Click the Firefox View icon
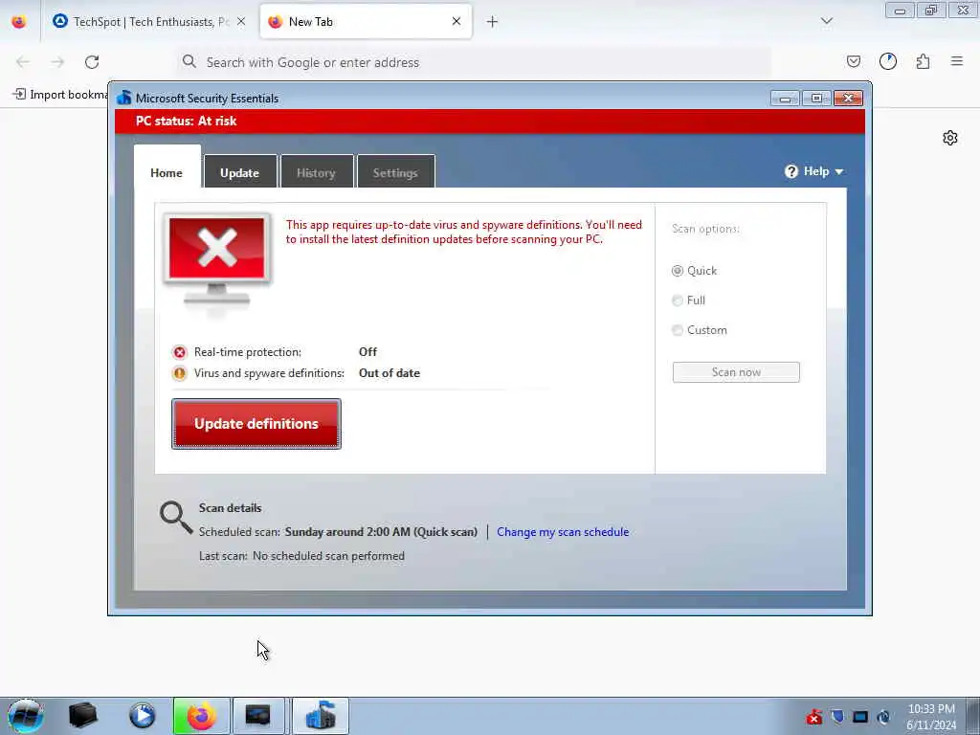This screenshot has width=980, height=735. tap(19, 22)
